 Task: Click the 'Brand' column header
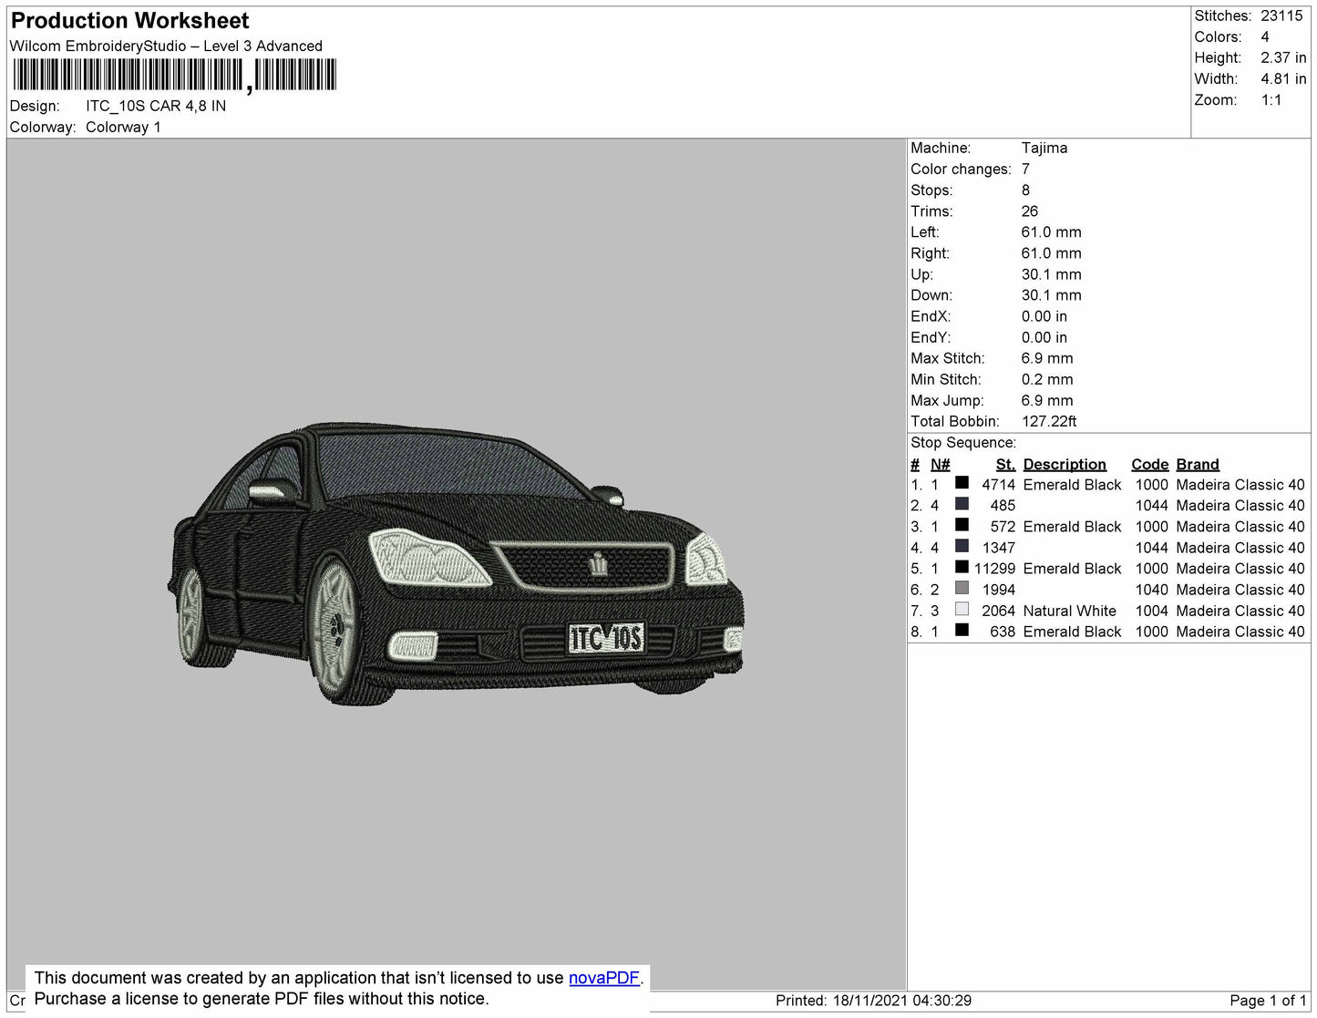1198,465
